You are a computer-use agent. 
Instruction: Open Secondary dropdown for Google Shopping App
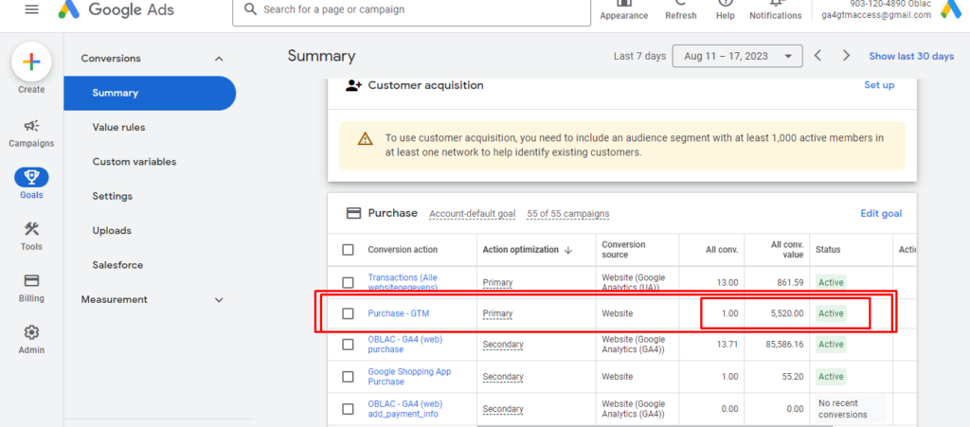tap(503, 376)
